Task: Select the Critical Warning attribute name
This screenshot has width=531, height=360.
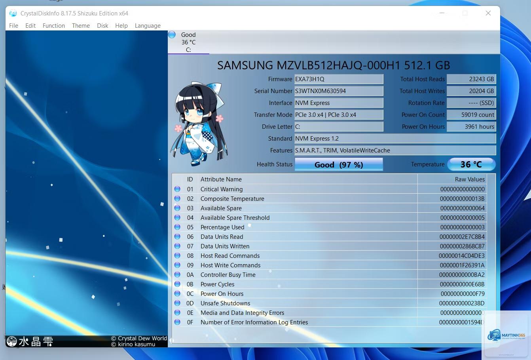Action: tap(222, 189)
